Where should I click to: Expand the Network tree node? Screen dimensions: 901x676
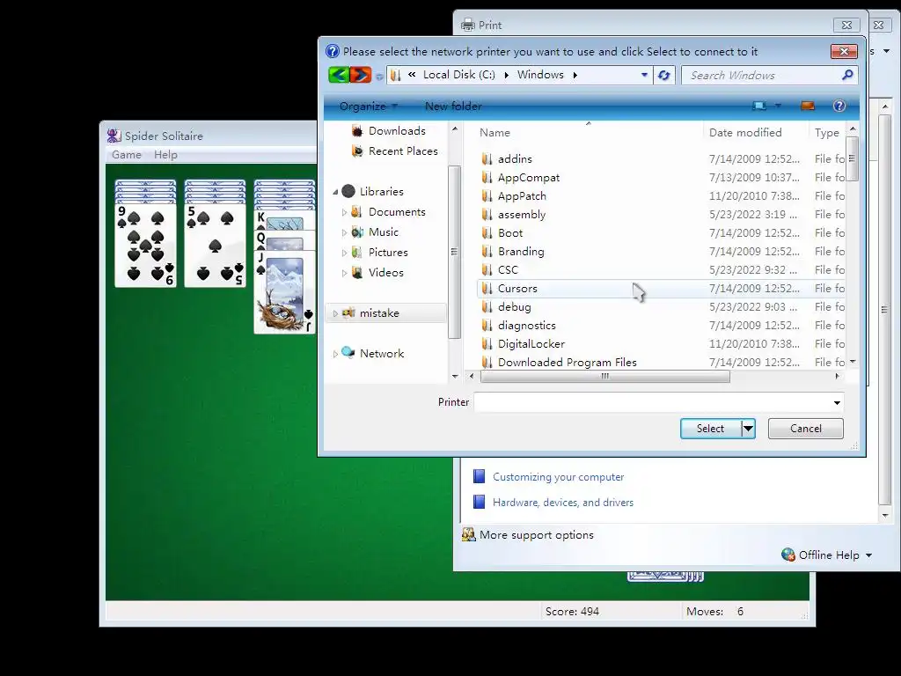(335, 354)
